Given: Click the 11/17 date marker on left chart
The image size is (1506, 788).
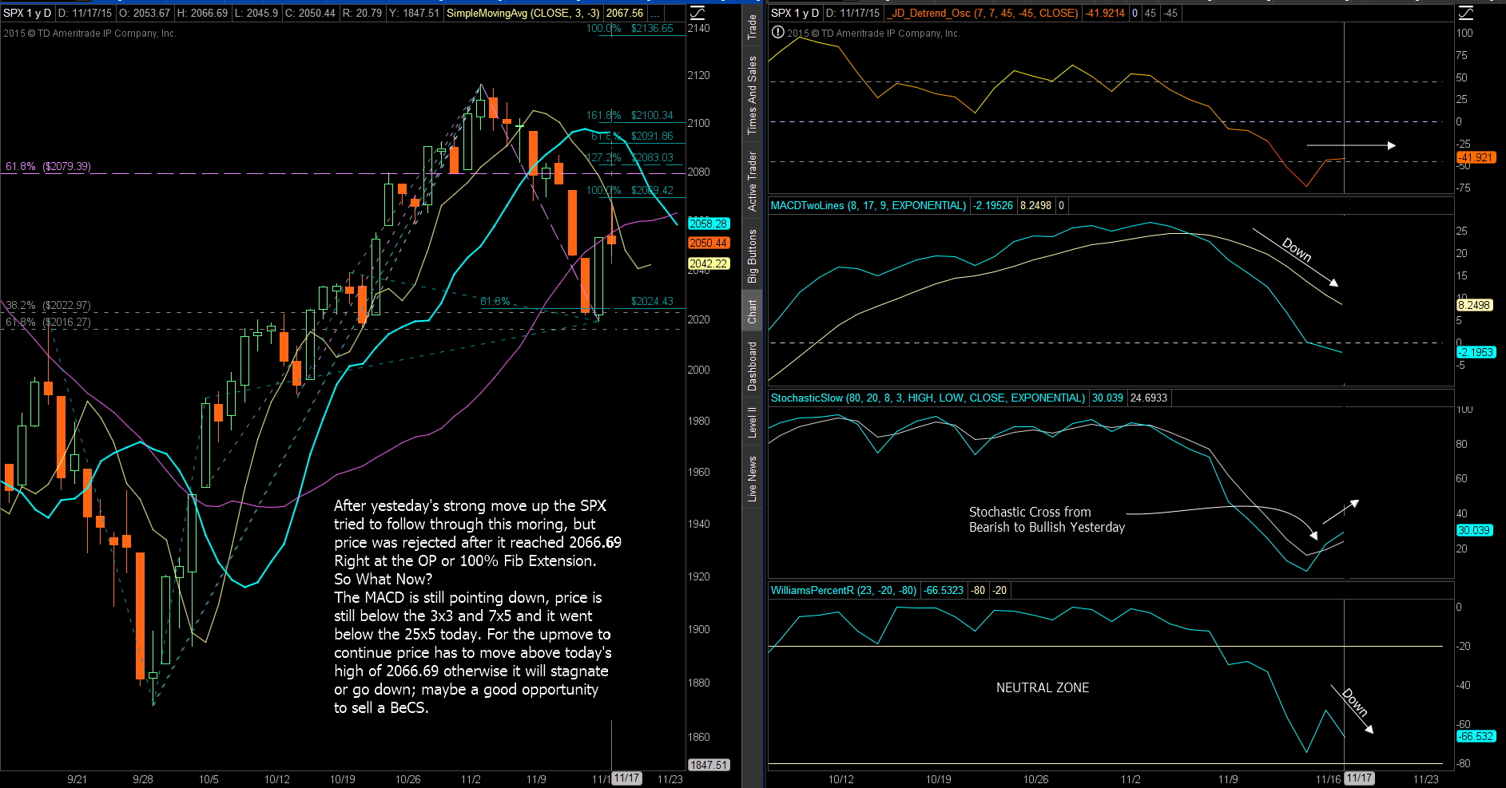Looking at the screenshot, I should point(627,778).
